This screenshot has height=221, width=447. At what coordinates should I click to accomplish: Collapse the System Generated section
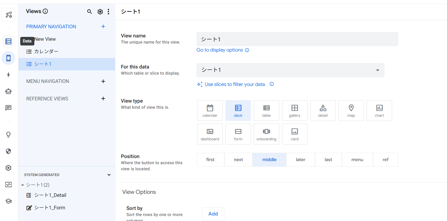pyautogui.click(x=109, y=175)
